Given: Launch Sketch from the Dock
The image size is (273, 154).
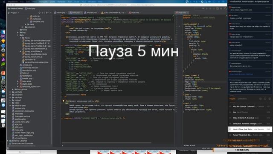Looking at the screenshot, I should click(x=3, y=41).
